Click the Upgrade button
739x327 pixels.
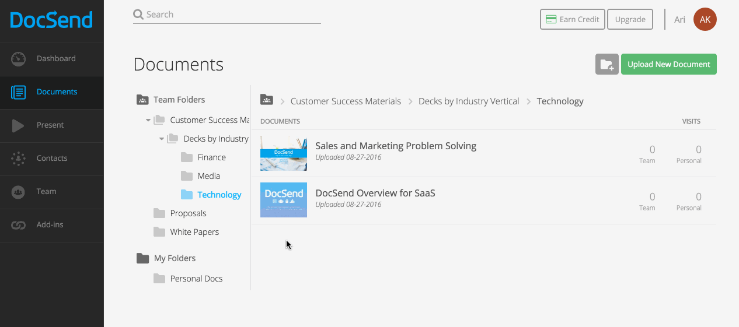[630, 19]
